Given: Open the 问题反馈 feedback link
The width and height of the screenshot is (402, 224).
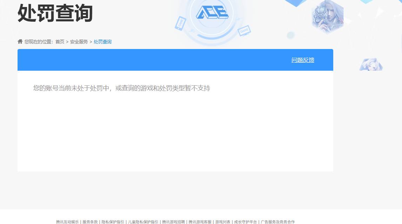Looking at the screenshot, I should pos(302,60).
